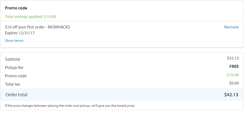247x118 pixels.
Task: Select the $10.00 total savings amount
Action: click(50, 17)
